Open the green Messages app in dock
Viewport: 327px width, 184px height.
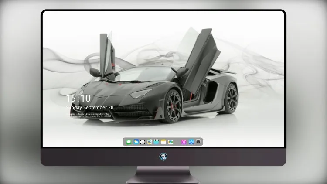[x=129, y=142]
